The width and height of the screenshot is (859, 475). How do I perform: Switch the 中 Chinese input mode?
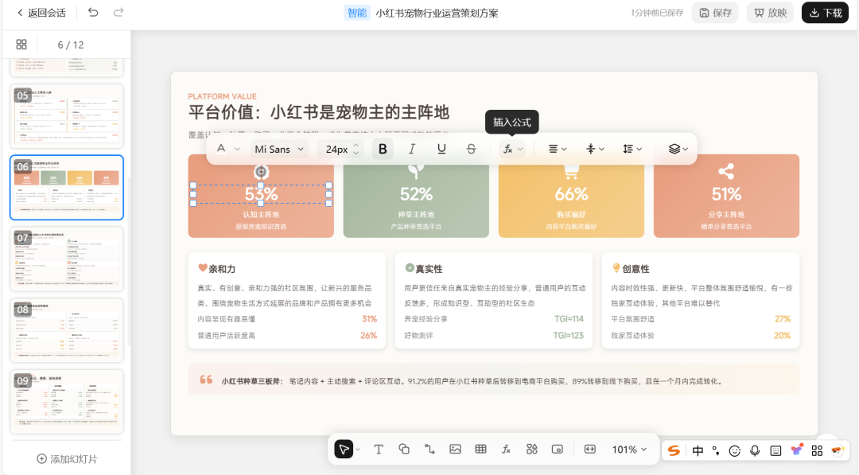click(x=698, y=450)
